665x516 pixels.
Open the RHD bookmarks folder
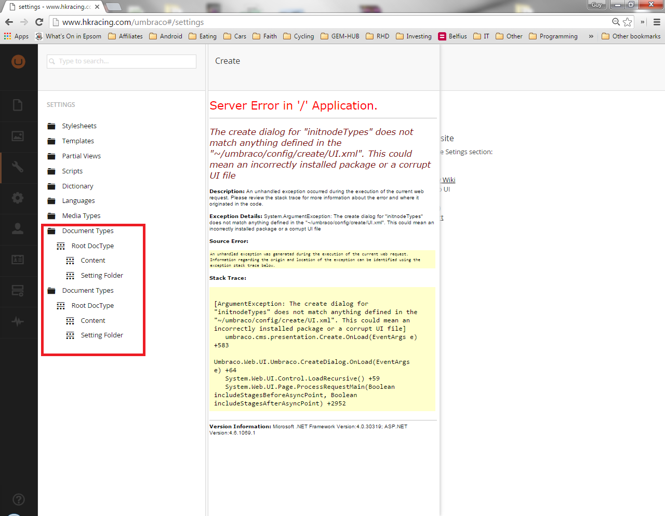pos(378,36)
